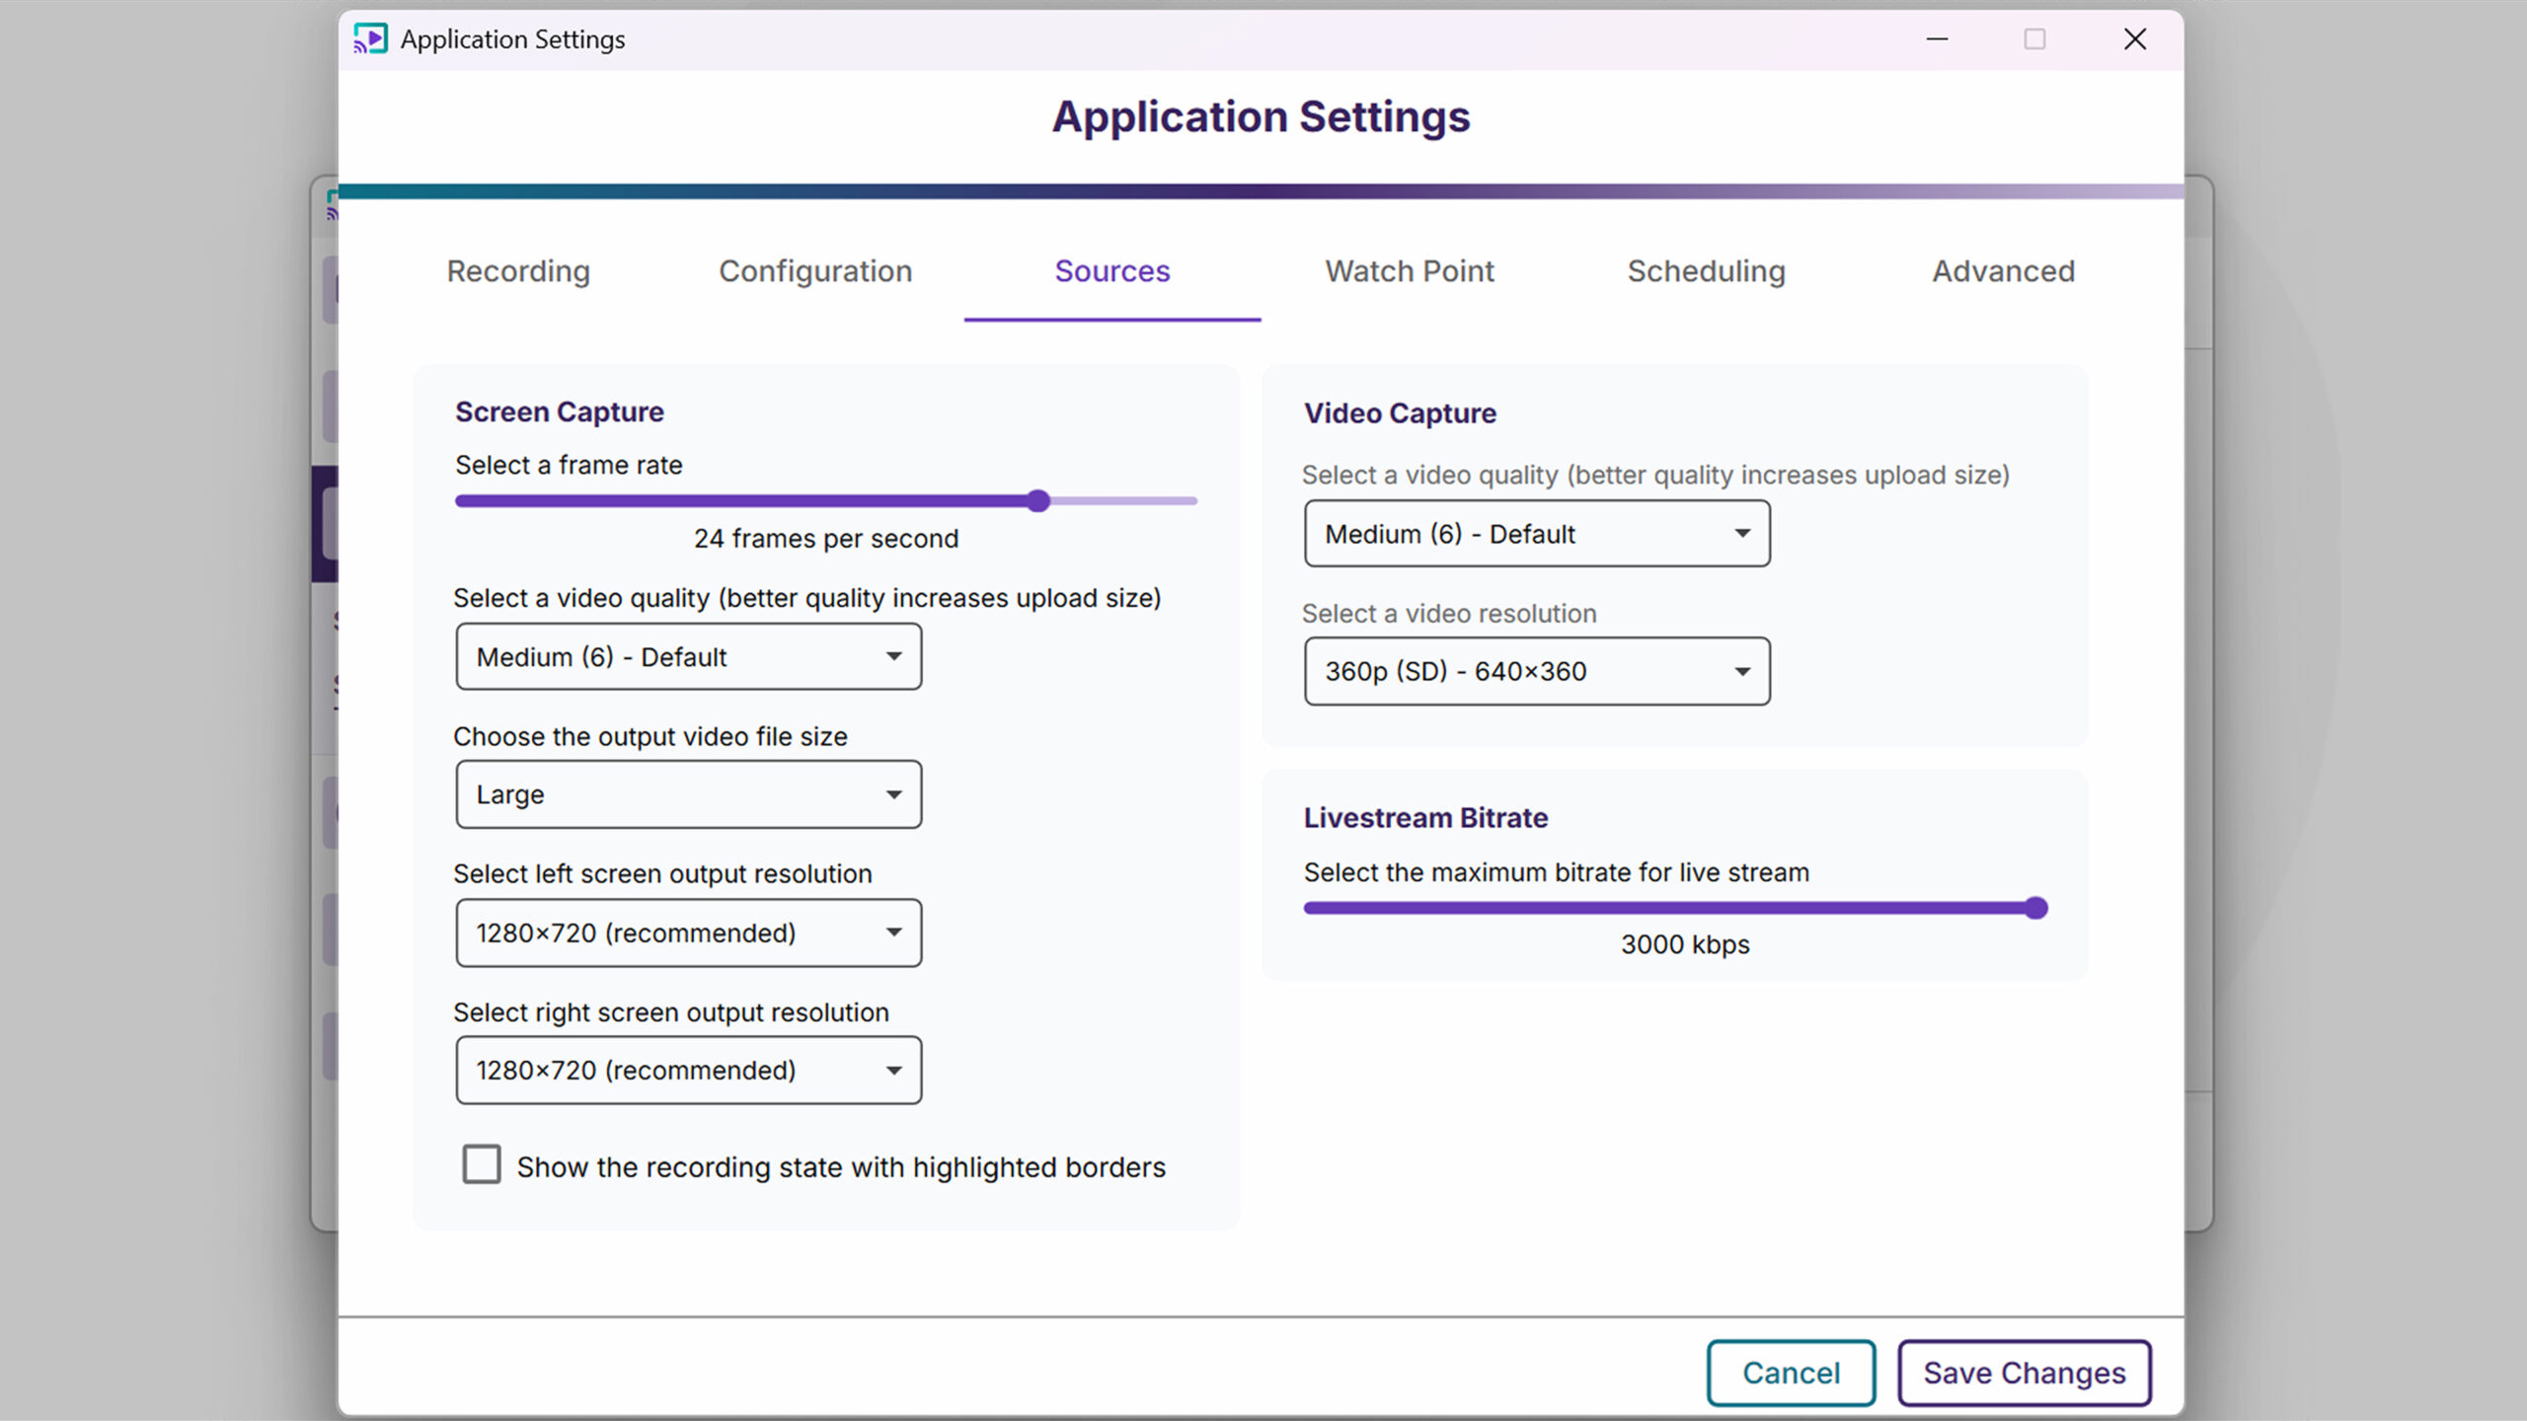The height and width of the screenshot is (1421, 2527).
Task: Select the Scheduling tab
Action: coord(1706,271)
